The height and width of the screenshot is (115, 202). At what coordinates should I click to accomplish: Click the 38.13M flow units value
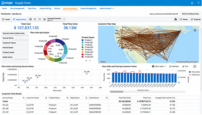click(70, 28)
